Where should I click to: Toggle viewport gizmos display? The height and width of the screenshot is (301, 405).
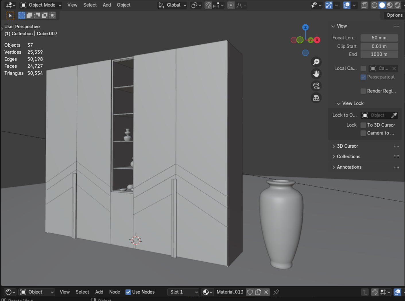329,5
